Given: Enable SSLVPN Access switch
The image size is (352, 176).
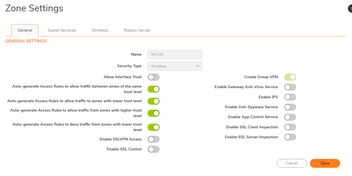Looking at the screenshot, I should (x=154, y=139).
